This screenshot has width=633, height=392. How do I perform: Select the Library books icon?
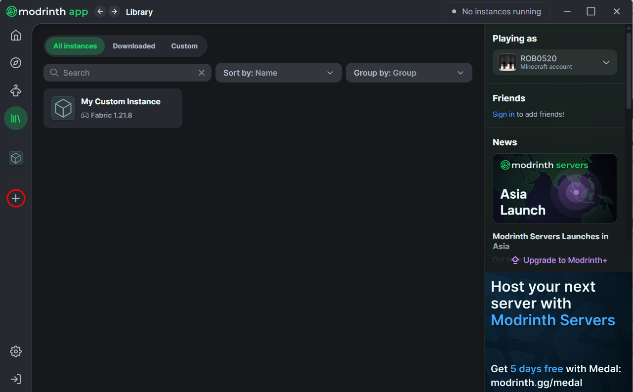(16, 118)
